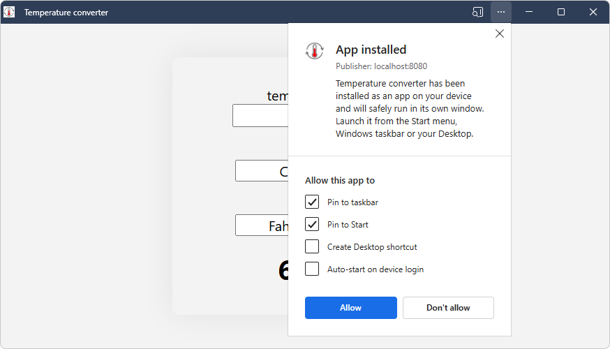Image resolution: width=610 pixels, height=349 pixels.
Task: Enable Create Desktop shortcut checkbox
Action: point(312,246)
